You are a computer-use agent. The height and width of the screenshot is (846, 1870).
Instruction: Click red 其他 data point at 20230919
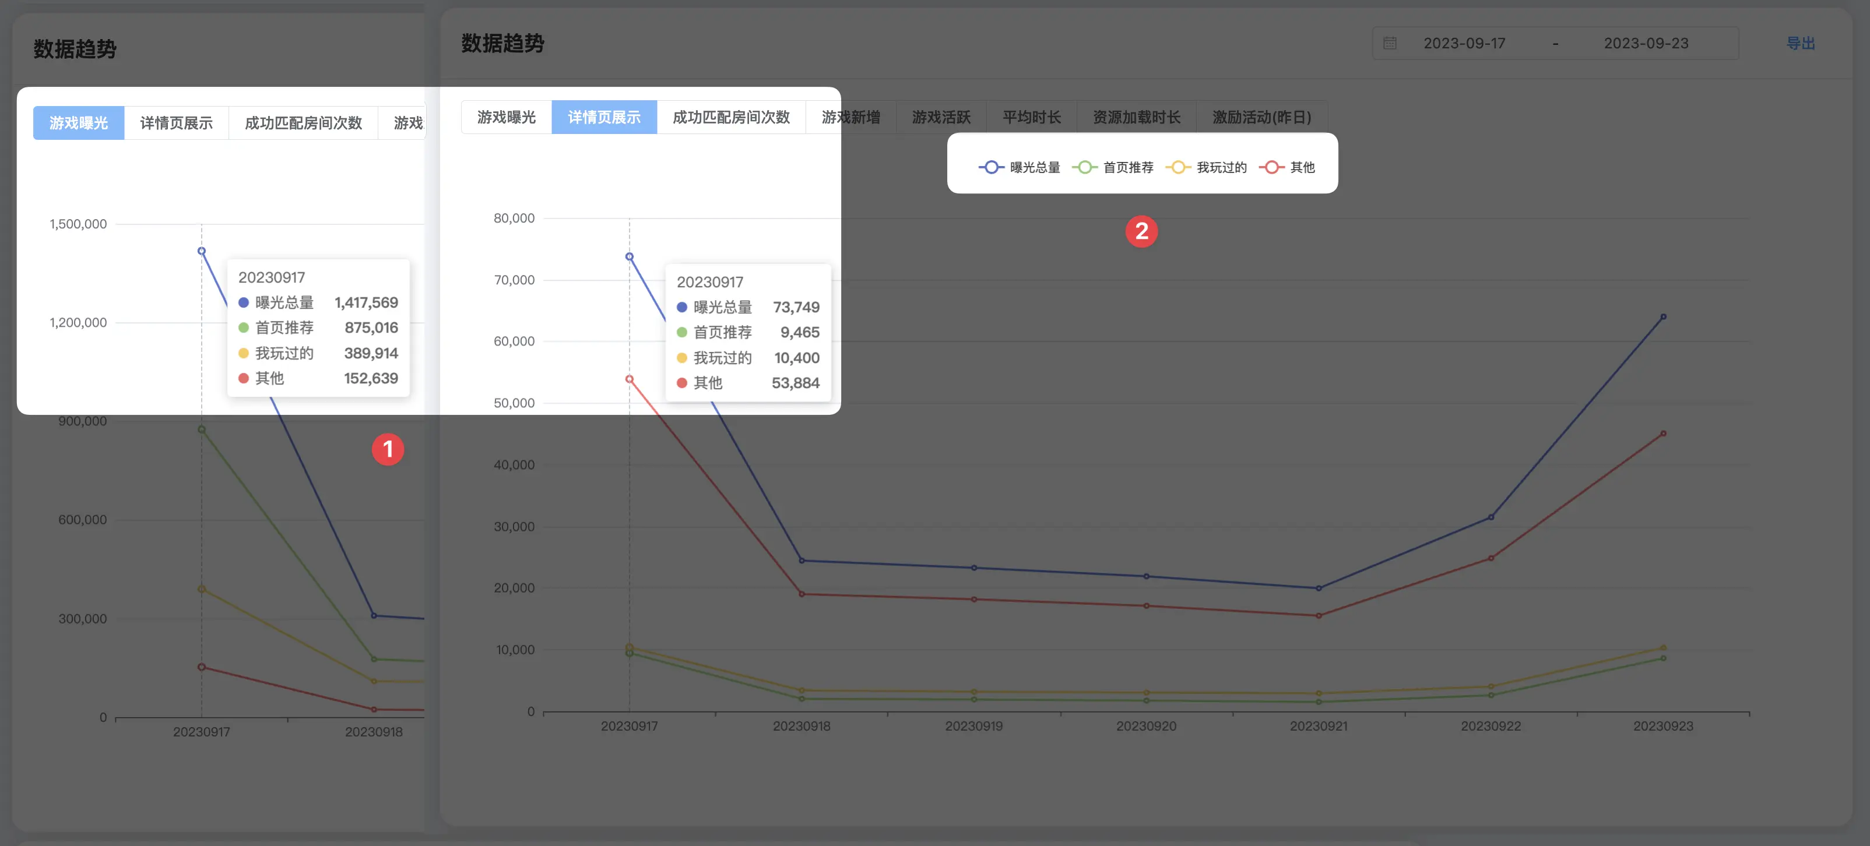point(974,600)
